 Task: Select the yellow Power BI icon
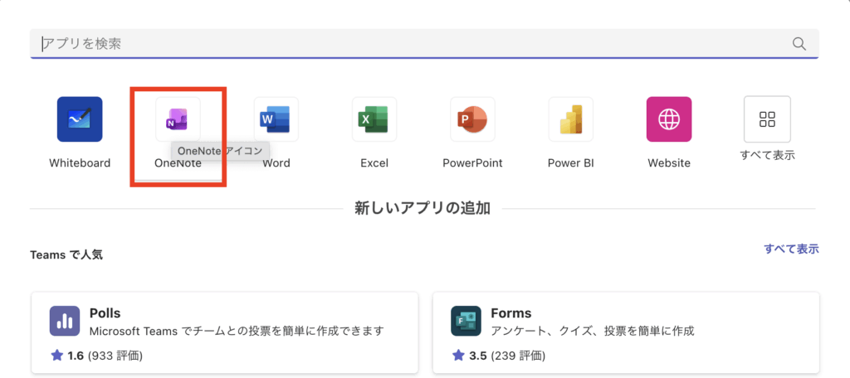tap(570, 119)
